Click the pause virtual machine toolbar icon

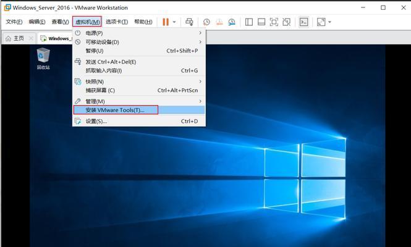click(x=166, y=22)
